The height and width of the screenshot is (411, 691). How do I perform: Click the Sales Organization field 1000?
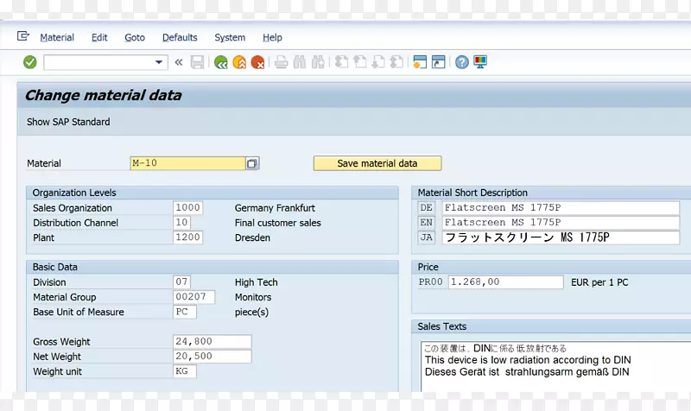click(187, 207)
